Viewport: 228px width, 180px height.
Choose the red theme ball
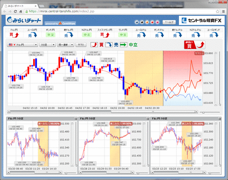tap(152, 22)
